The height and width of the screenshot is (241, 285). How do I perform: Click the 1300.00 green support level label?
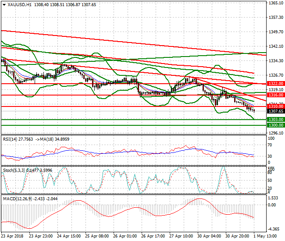276,125
